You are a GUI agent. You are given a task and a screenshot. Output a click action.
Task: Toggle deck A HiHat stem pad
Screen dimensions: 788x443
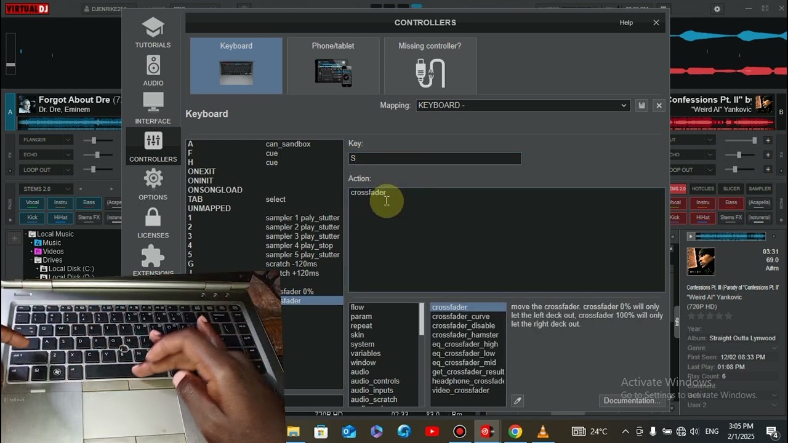pos(61,217)
